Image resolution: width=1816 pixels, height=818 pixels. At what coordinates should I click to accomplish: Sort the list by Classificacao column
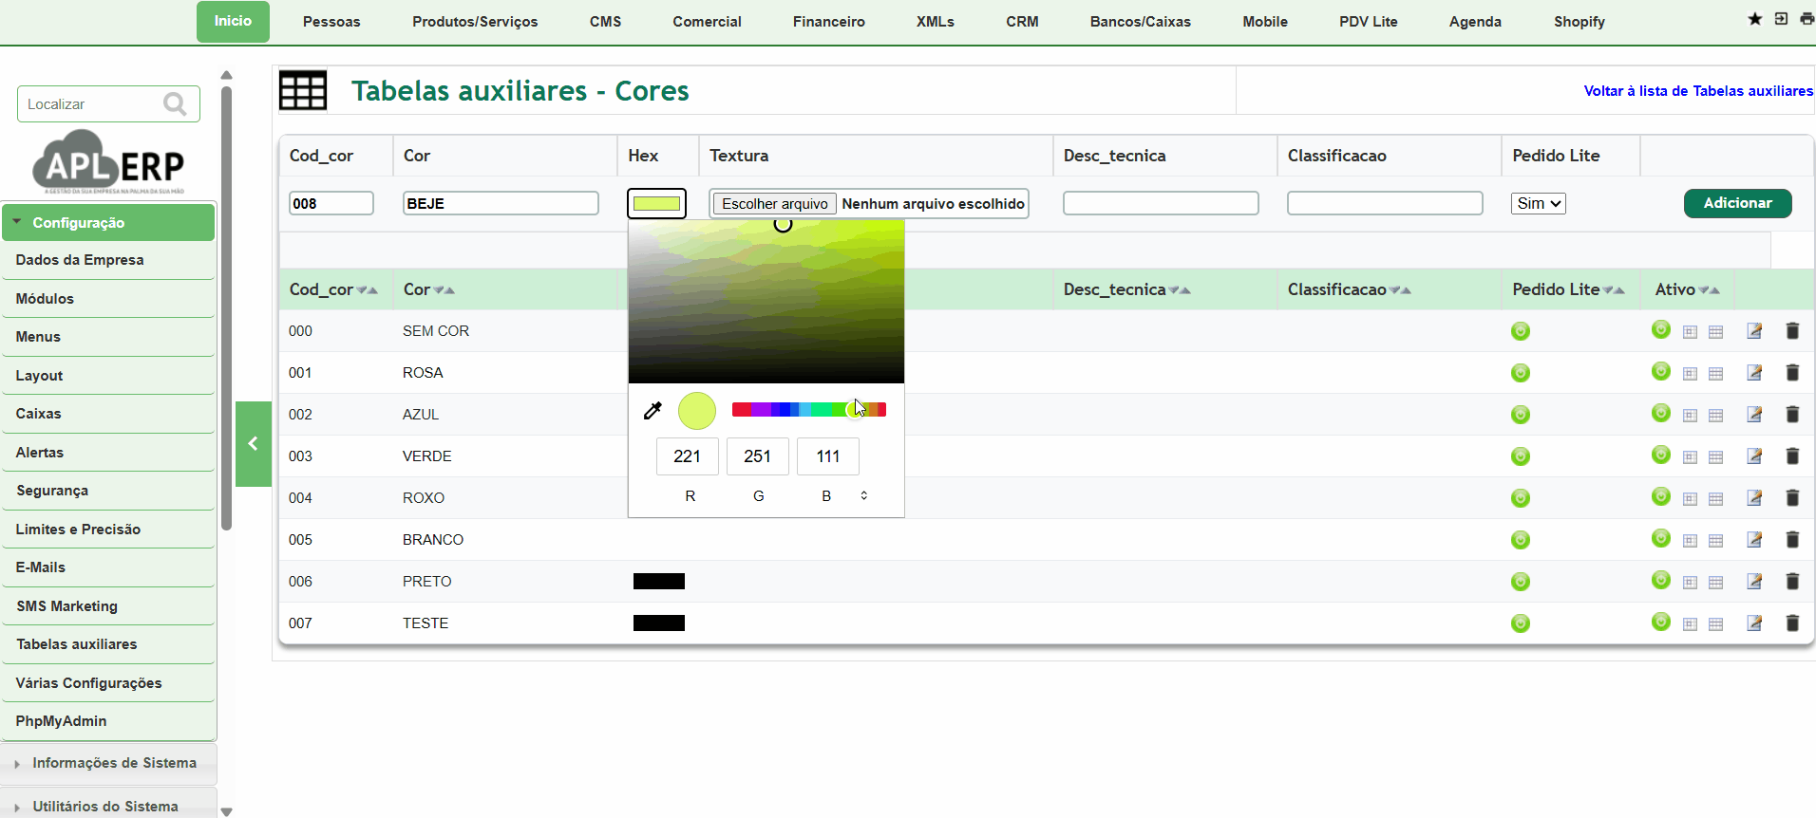point(1350,289)
